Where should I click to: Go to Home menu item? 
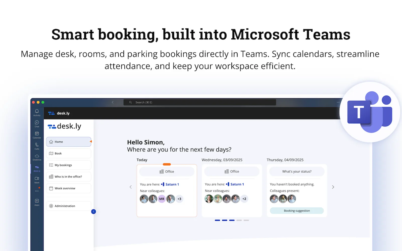(69, 142)
